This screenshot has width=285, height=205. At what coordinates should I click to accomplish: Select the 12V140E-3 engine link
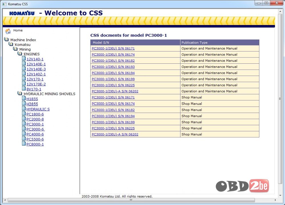tap(36, 69)
